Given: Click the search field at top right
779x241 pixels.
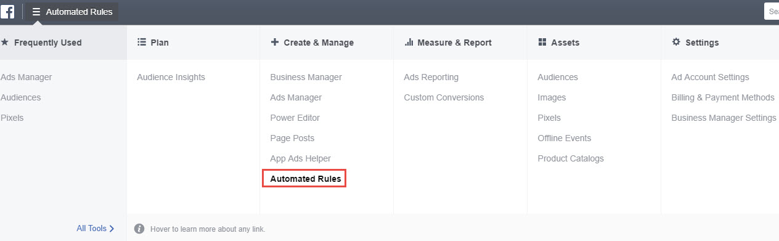Looking at the screenshot, I should click(772, 12).
